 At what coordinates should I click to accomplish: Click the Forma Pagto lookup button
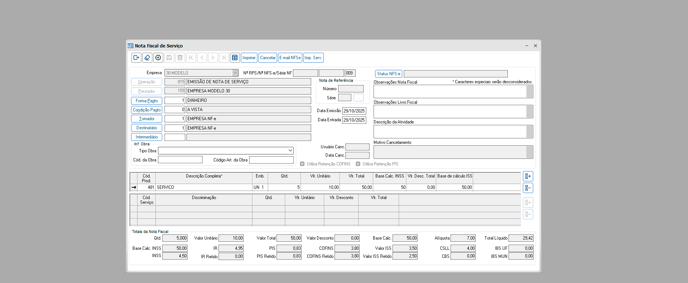pos(147,101)
